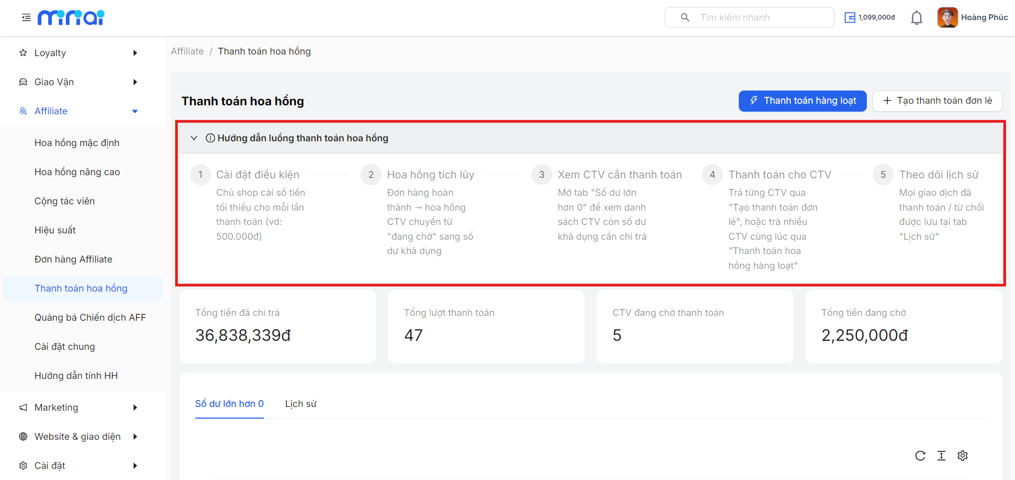Click the mirai logo
The image size is (1015, 480).
click(71, 17)
